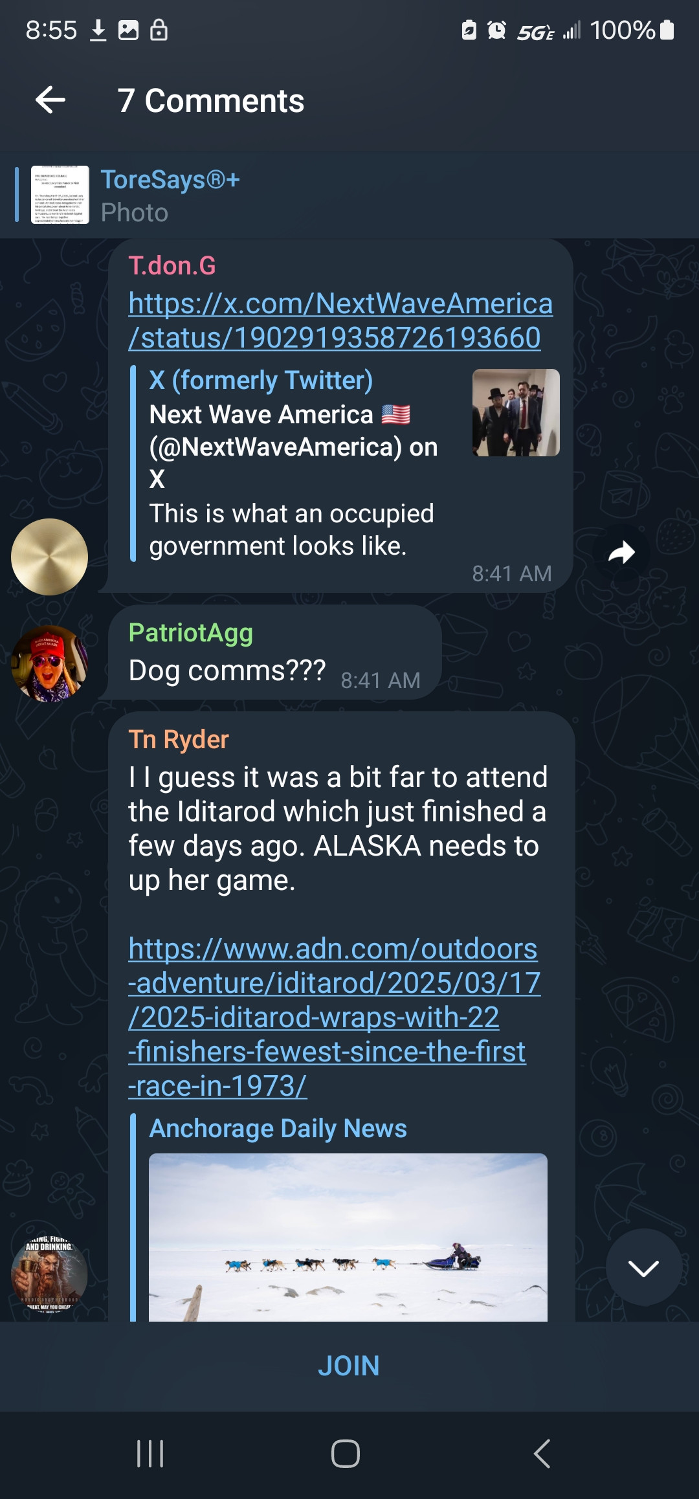Tap the Tn Ryder sender name

point(179,739)
